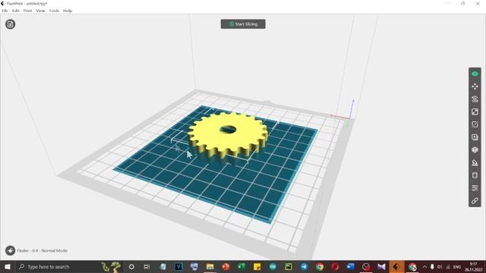The width and height of the screenshot is (486, 273).
Task: Open File Explorer from the taskbar
Action: point(210,267)
